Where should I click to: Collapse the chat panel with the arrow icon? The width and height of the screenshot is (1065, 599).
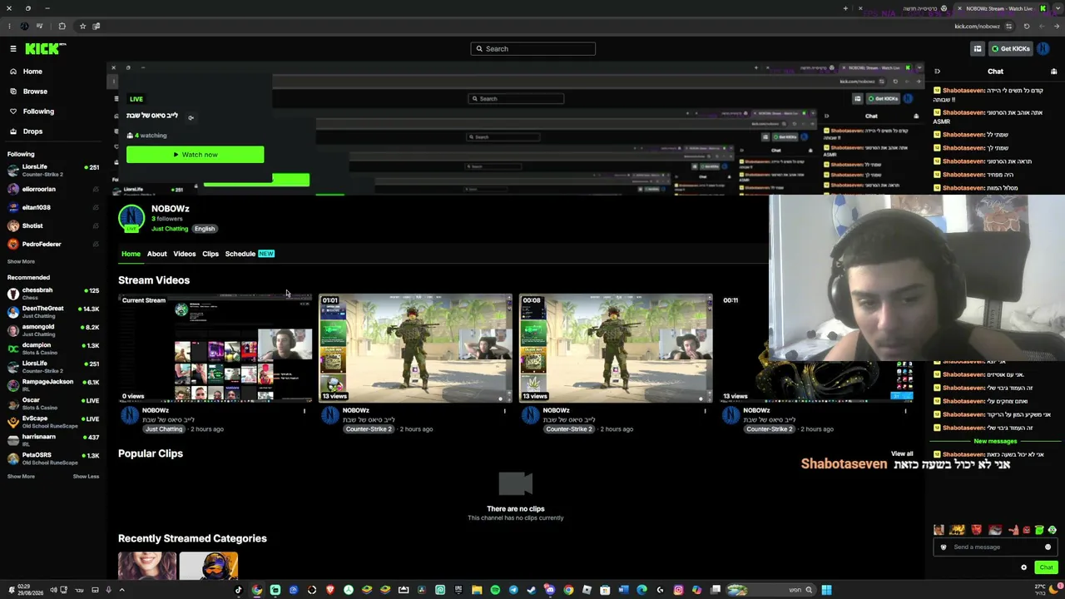click(937, 72)
